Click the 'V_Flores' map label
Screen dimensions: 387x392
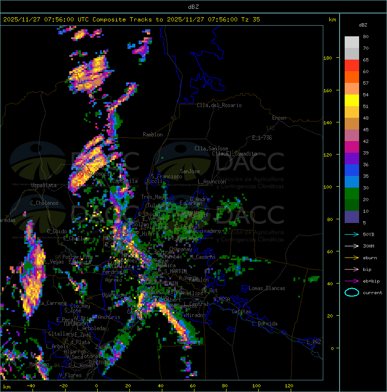[x=70, y=375]
